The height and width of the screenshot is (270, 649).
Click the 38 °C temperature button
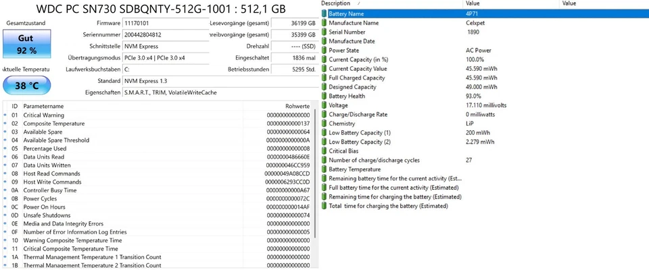(26, 86)
